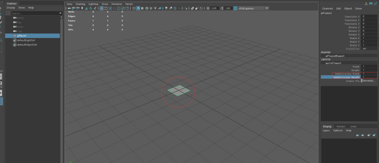Toggle Use All Lights bulb icon
Screen dimensions: 379x163
tap(155, 8)
